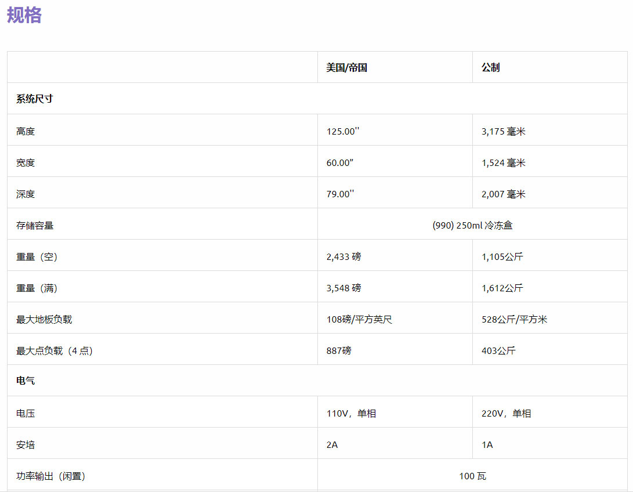Screen dimensions: 633x492
Task: Select the 公制 column header
Action: (490, 68)
